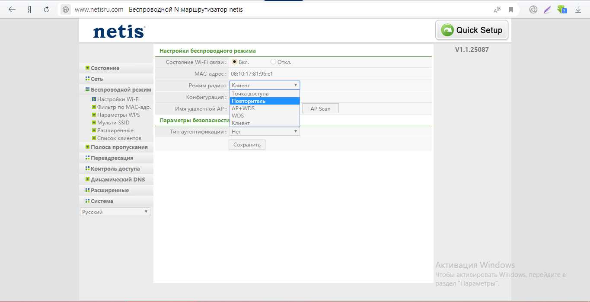The image size is (590, 302).
Task: Click the browser back arrow icon
Action: [12, 9]
